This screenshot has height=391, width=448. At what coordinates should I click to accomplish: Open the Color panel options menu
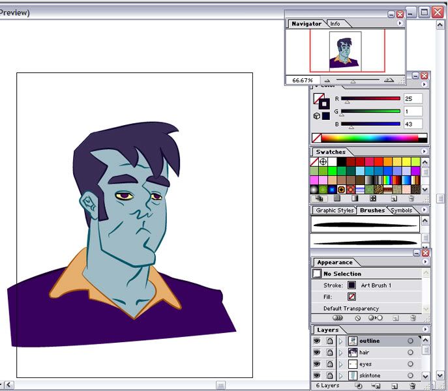(x=424, y=84)
